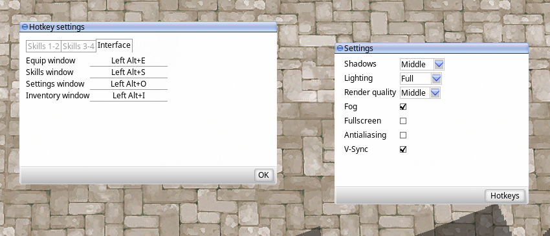Viewport: 550px width, 236px height.
Task: Click the Lighting label
Action: click(358, 78)
